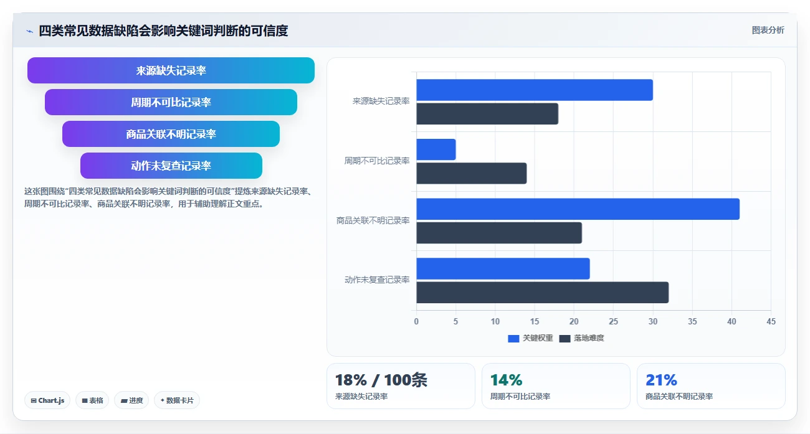The height and width of the screenshot is (434, 810).
Task: Click the 来源缺失记录率 y-axis label
Action: (381, 101)
